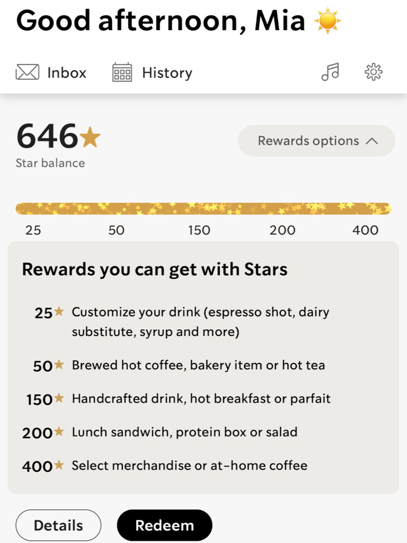
Task: Open the History calendar icon
Action: pos(122,72)
